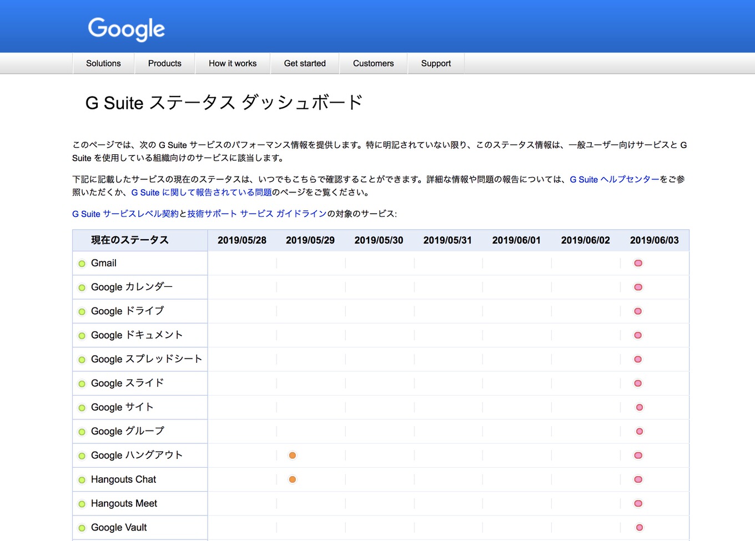This screenshot has height=541, width=755.
Task: Click the 現在のステータス column header
Action: [x=130, y=240]
